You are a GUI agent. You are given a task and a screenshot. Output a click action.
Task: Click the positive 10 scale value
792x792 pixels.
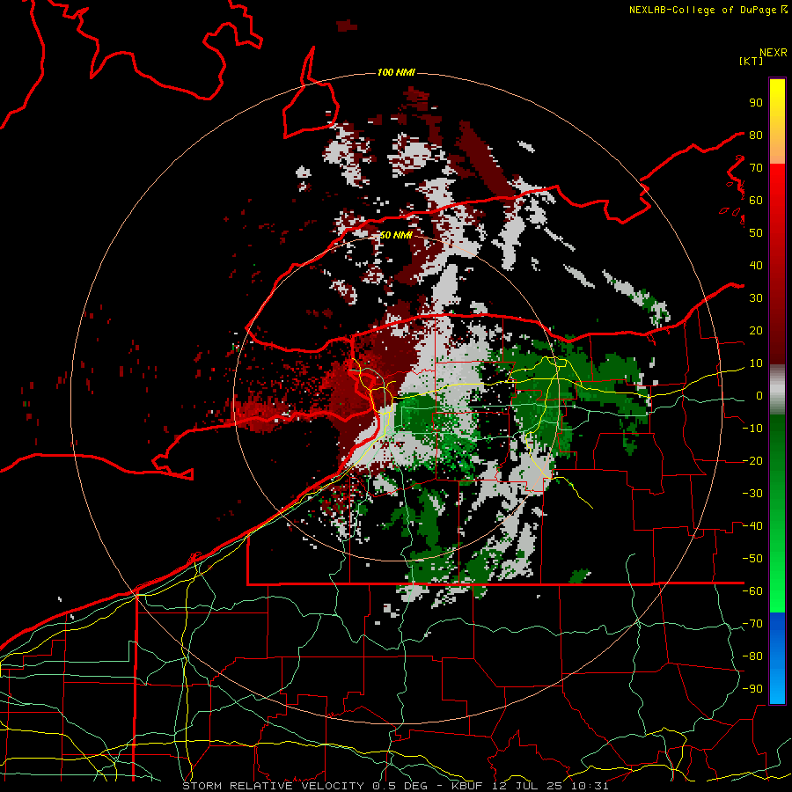tap(756, 363)
